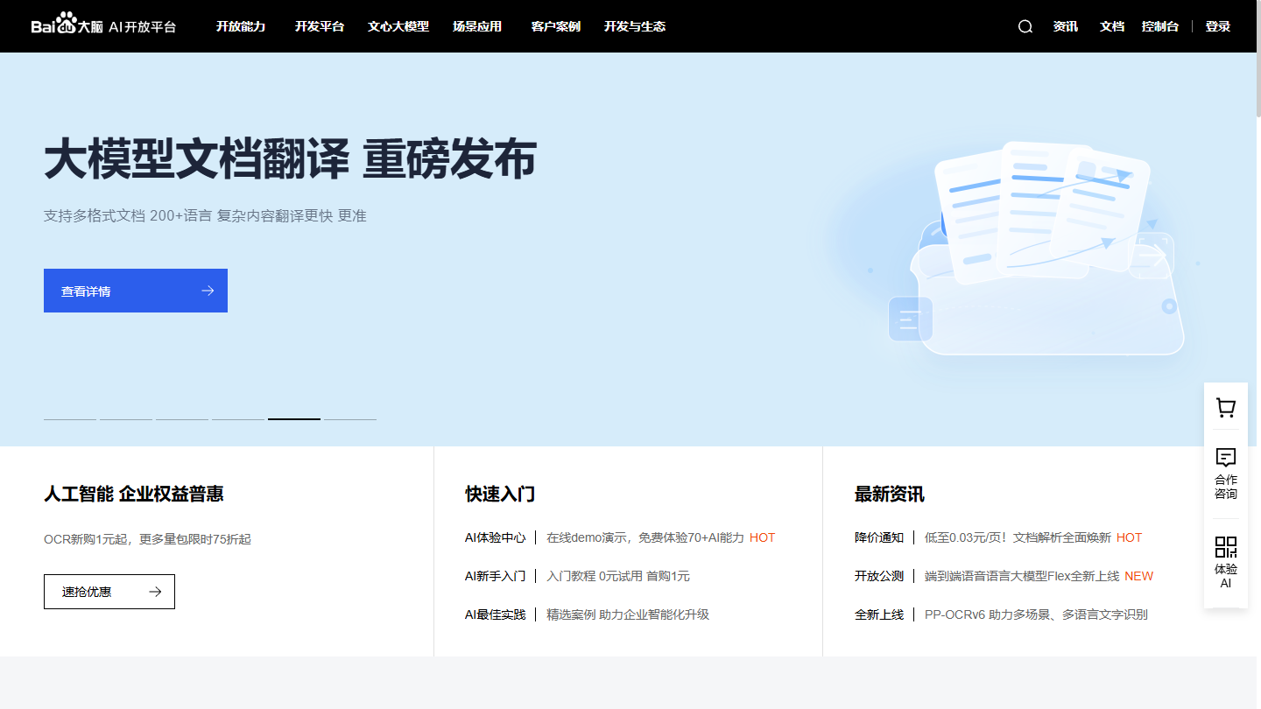1261x709 pixels.
Task: Click the arrow inside 查看详情 button
Action: [x=208, y=291]
